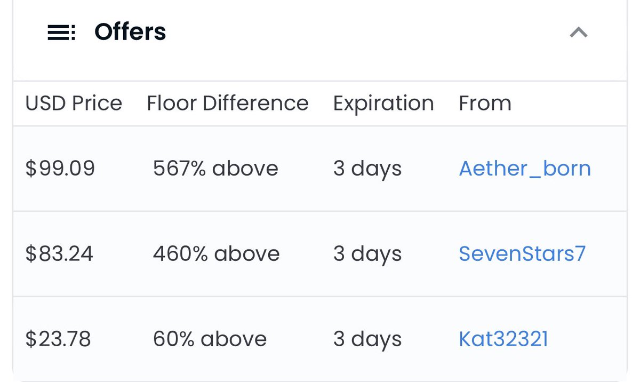Open Kat32321's profile link
This screenshot has height=382, width=640.
coord(503,339)
